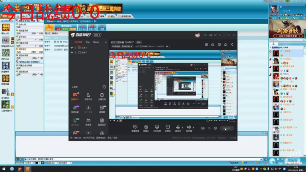Open 视频连麦 tool with microphone icon
The image size is (306, 172).
tap(75, 109)
